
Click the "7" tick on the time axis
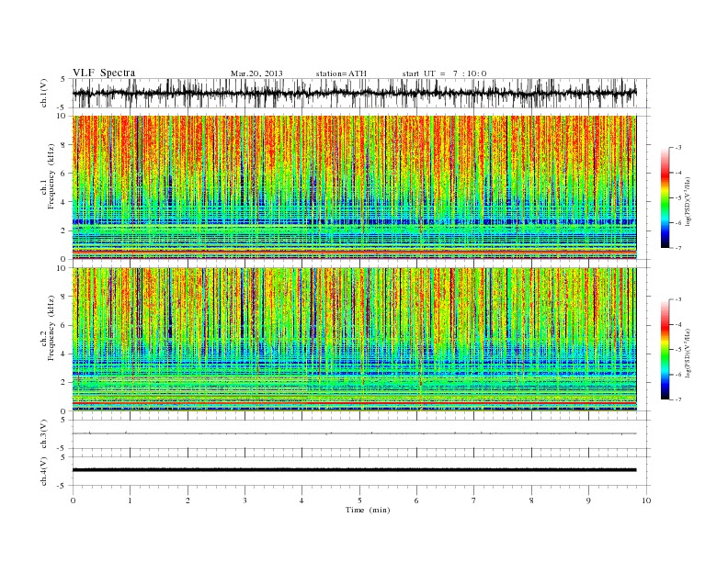point(473,500)
